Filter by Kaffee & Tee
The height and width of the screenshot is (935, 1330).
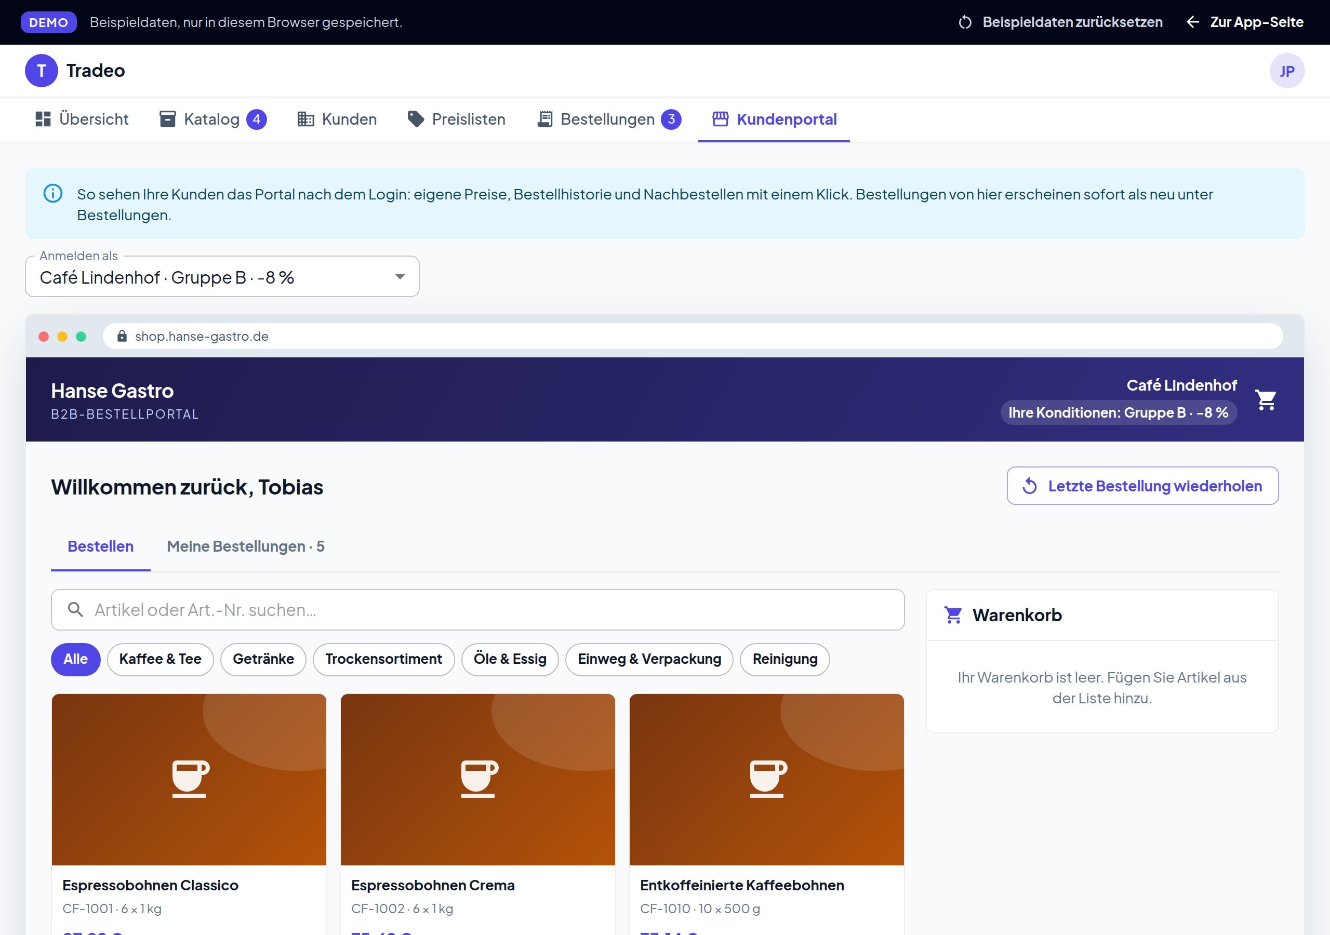pos(161,659)
